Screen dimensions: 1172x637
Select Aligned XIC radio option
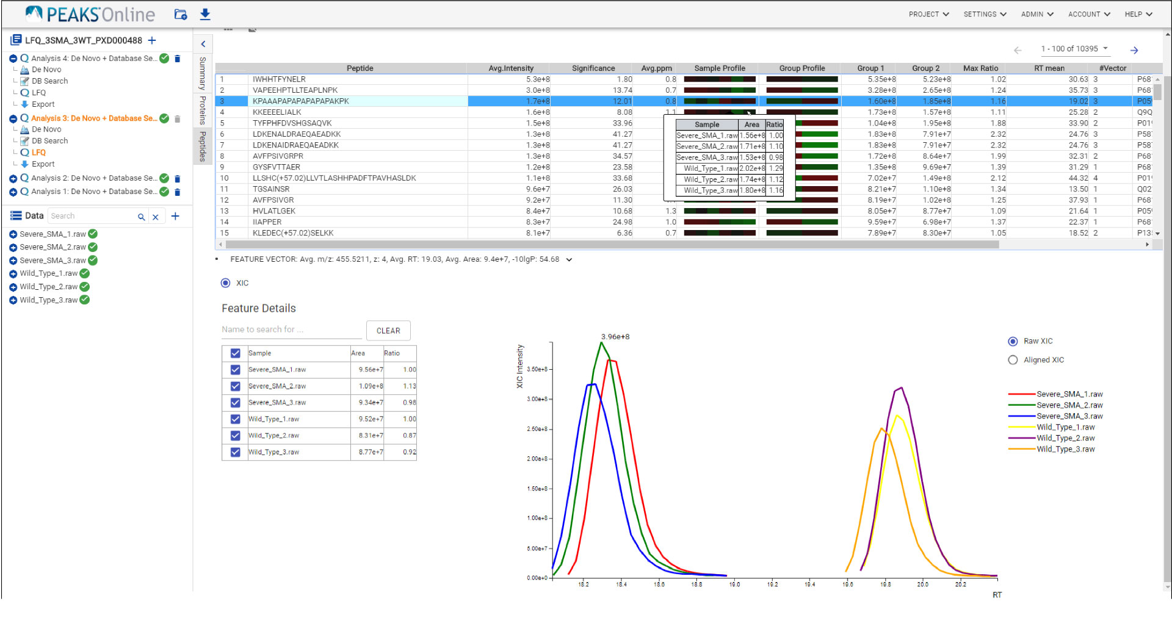click(1013, 360)
